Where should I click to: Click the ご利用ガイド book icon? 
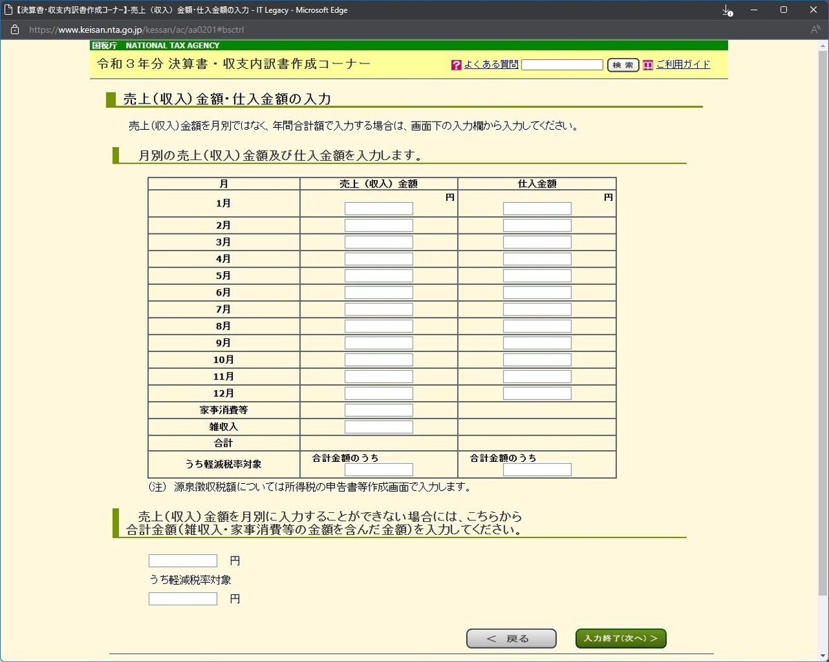click(x=648, y=65)
